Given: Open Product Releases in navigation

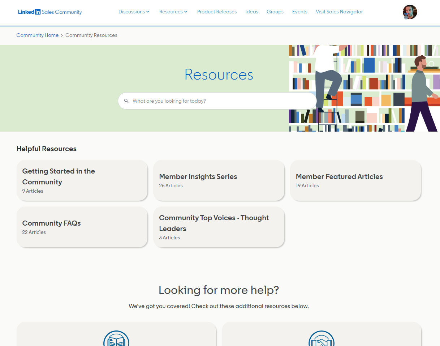Looking at the screenshot, I should (217, 12).
